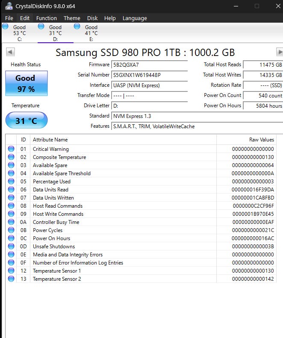Image resolution: width=283 pixels, height=338 pixels.
Task: Click the Samsung SSD 980 PRO 1TB title
Action: [x=145, y=53]
